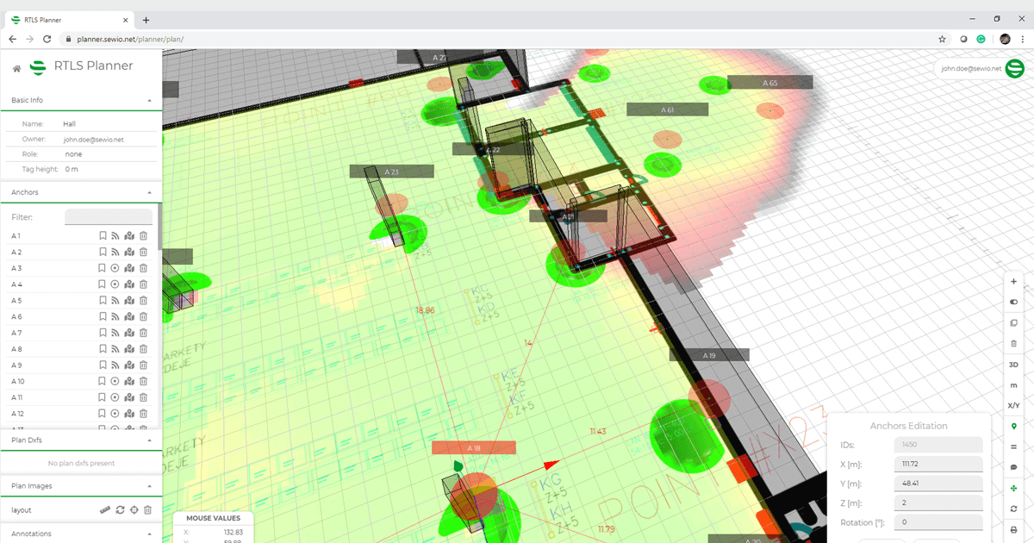Delete anchor A 1 using its trash icon
Image resolution: width=1034 pixels, height=543 pixels.
[143, 235]
